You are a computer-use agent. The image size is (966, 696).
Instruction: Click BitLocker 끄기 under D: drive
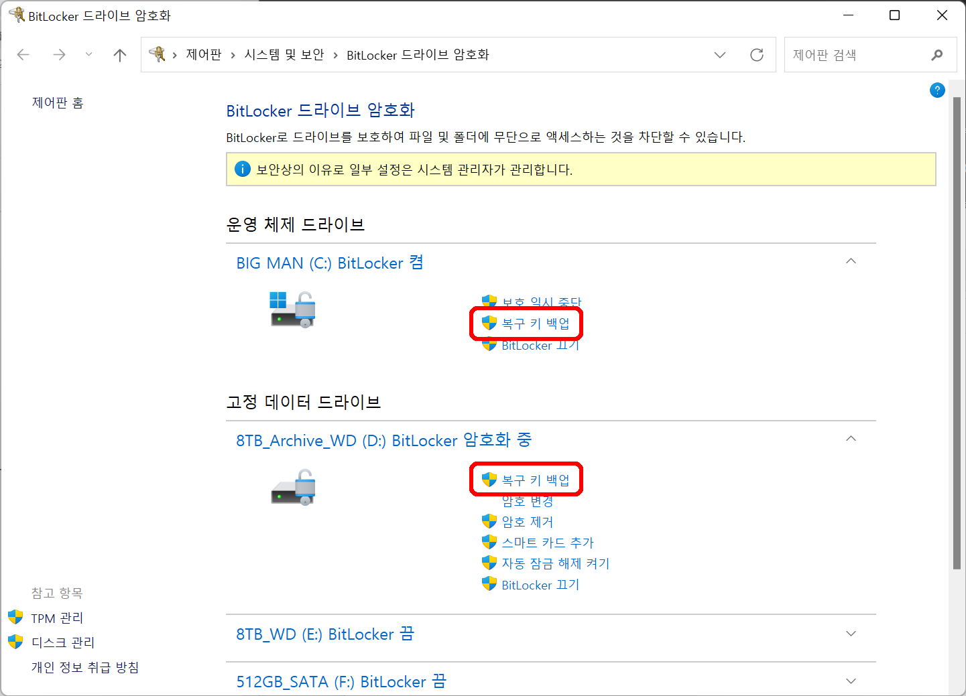tap(540, 585)
